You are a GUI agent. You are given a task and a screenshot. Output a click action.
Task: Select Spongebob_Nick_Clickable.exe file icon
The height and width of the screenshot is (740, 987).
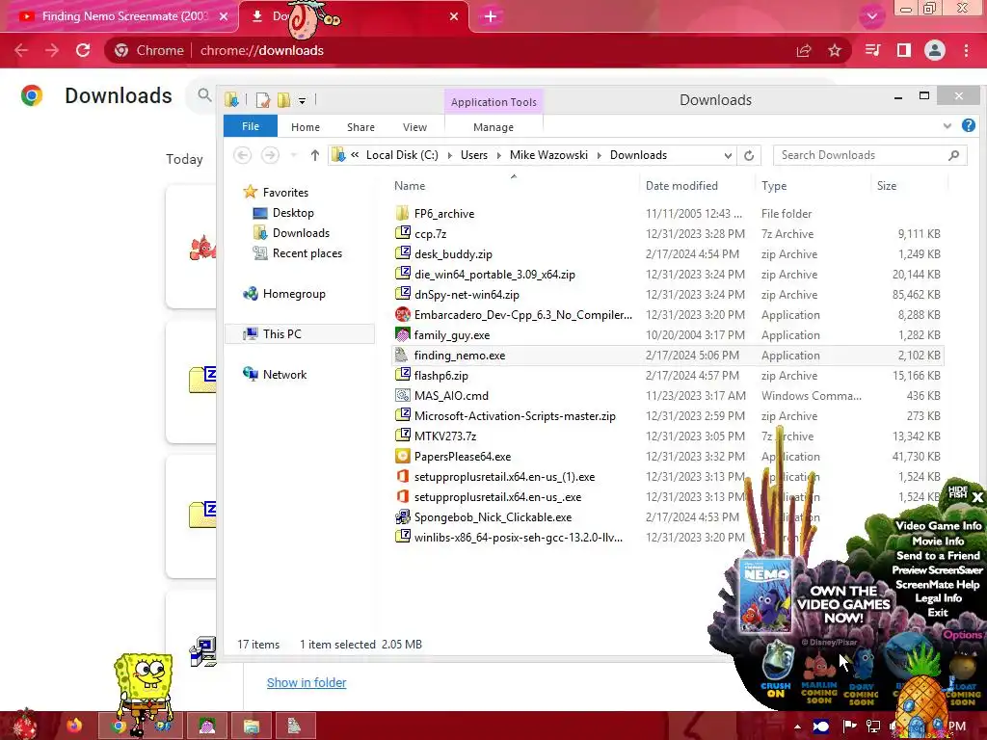pyautogui.click(x=402, y=516)
